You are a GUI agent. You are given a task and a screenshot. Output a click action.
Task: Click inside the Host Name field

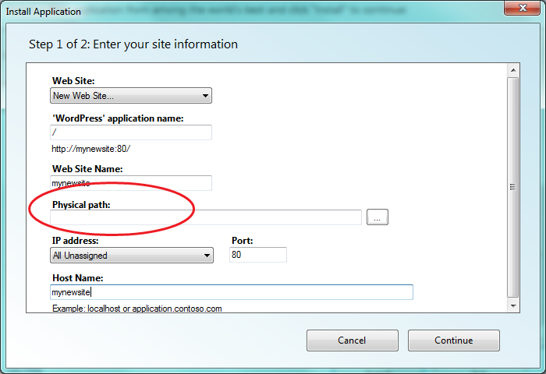[x=232, y=292]
